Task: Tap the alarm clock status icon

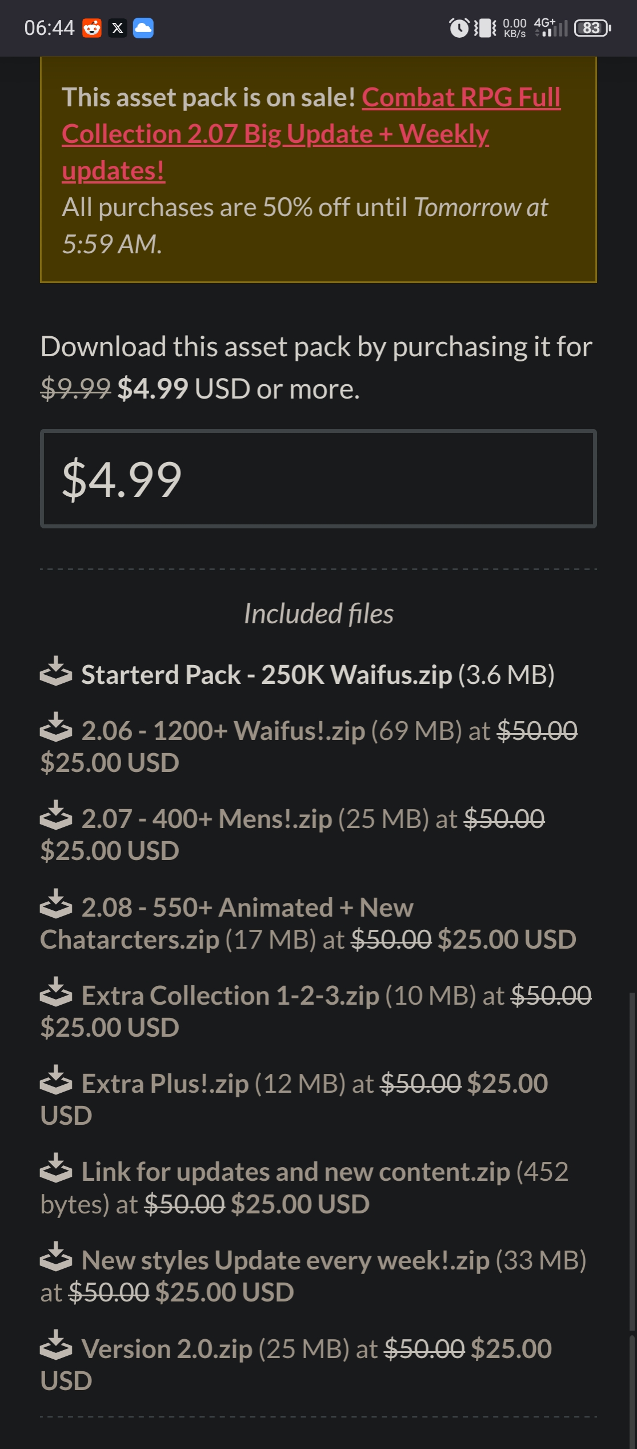Action: (x=459, y=27)
